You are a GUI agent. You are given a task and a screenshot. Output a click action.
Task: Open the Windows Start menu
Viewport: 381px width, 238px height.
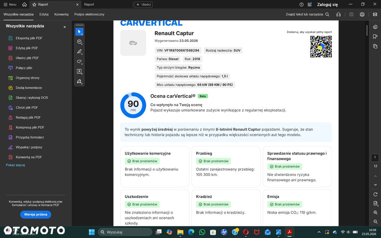tap(91, 232)
